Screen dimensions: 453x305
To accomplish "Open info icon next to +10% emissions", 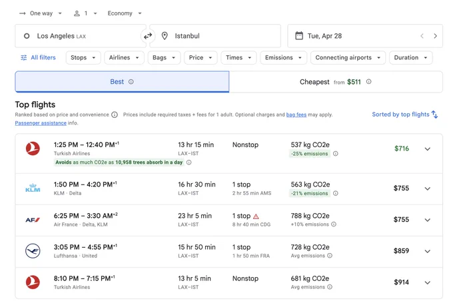I will click(334, 224).
